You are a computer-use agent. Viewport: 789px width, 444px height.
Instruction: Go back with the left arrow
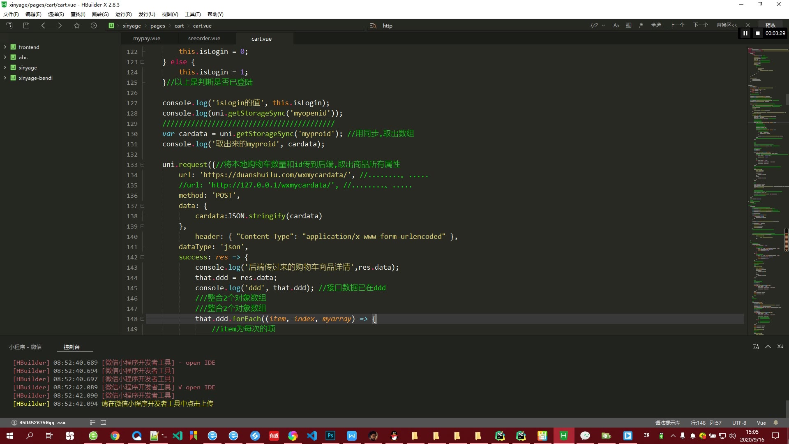(43, 25)
